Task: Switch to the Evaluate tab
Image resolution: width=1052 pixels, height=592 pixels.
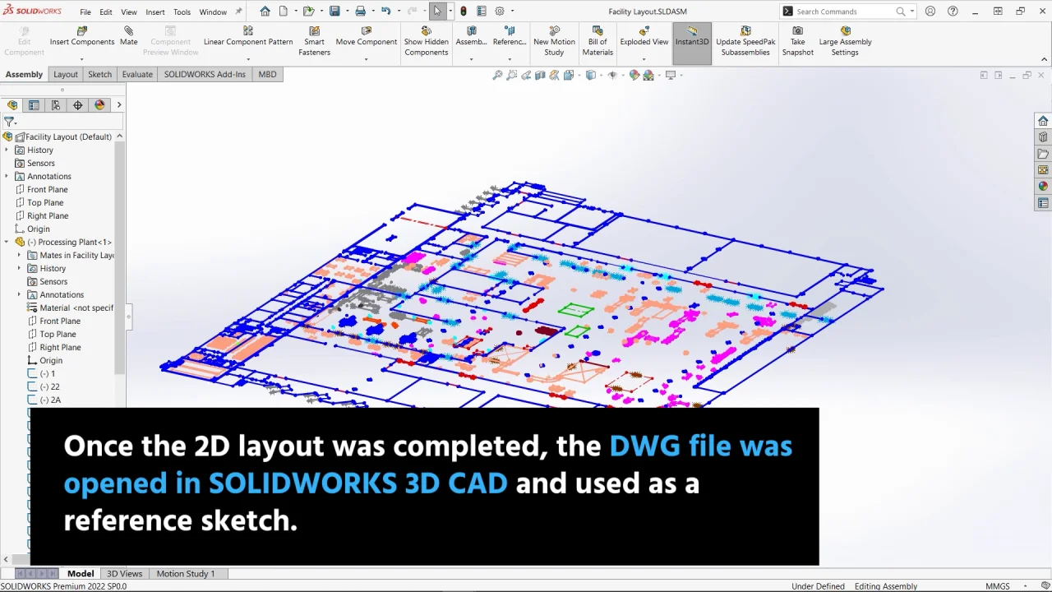Action: (137, 74)
